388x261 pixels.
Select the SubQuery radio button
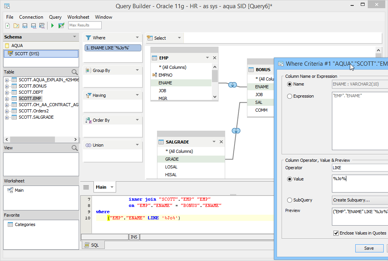coord(289,200)
